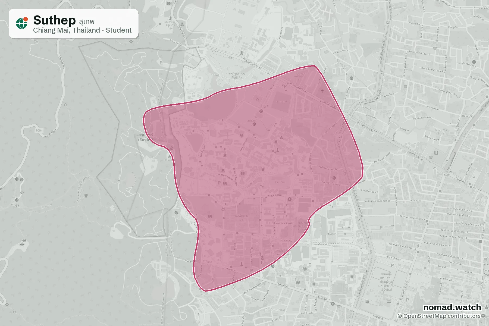The image size is (489, 326).
Task: Click the 'ซอยเชียงราย 2' street label
Action: 321,244
